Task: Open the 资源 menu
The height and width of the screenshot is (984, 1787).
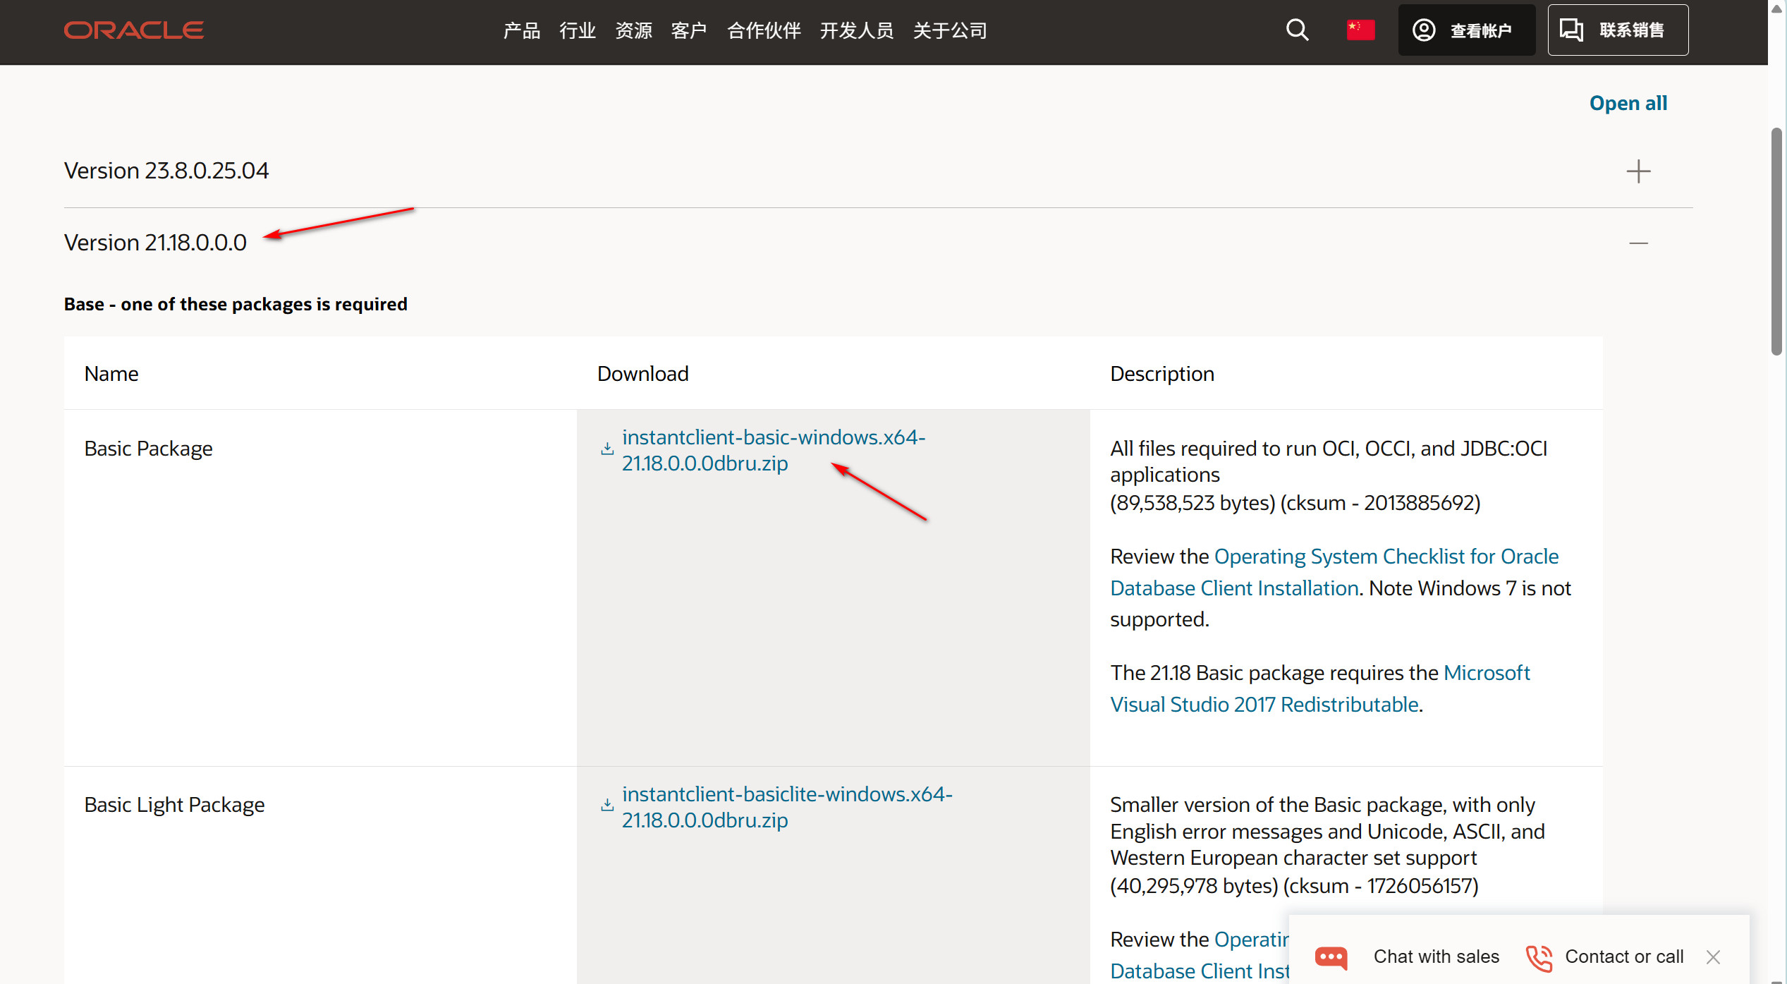Action: pyautogui.click(x=633, y=30)
